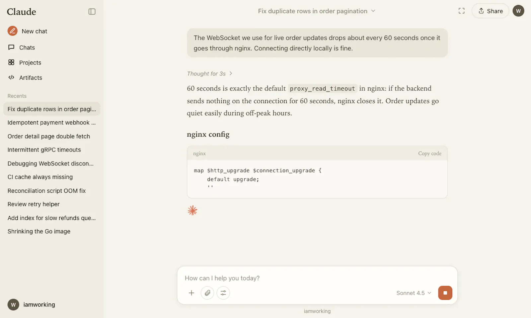Image resolution: width=531 pixels, height=318 pixels.
Task: Open the Sonnet 4.5 model selector
Action: pyautogui.click(x=414, y=293)
